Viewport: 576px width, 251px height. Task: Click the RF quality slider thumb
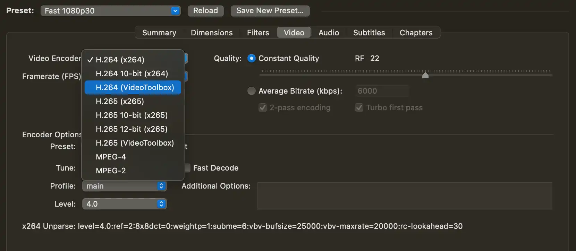[x=425, y=75]
